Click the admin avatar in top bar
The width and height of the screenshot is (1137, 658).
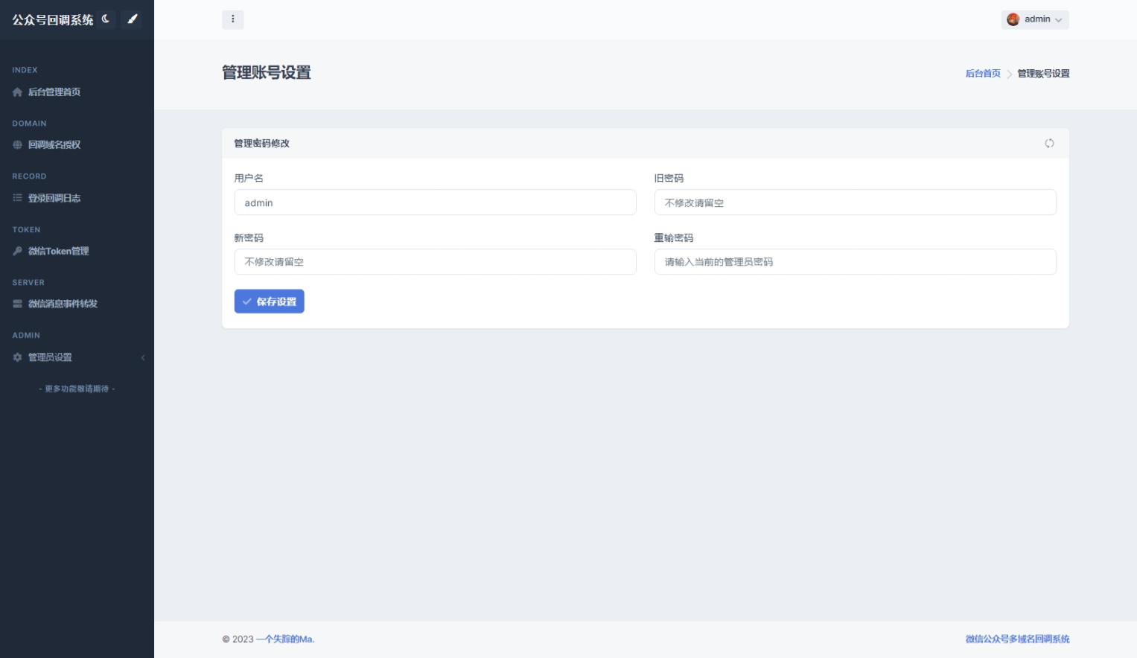click(x=1013, y=19)
